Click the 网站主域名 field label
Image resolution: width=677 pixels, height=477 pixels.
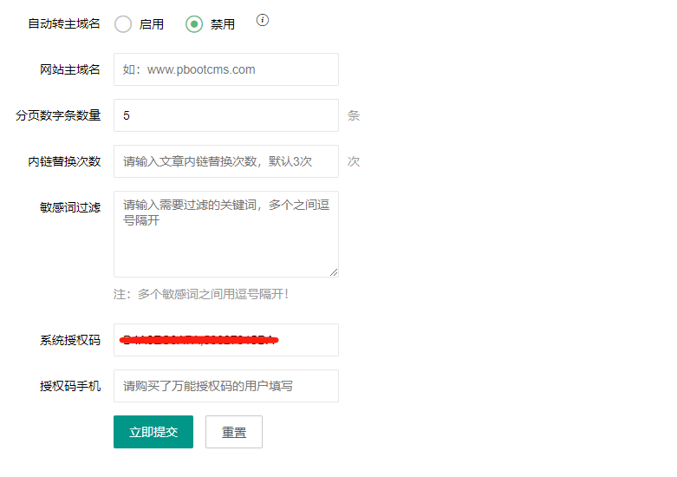pyautogui.click(x=70, y=69)
